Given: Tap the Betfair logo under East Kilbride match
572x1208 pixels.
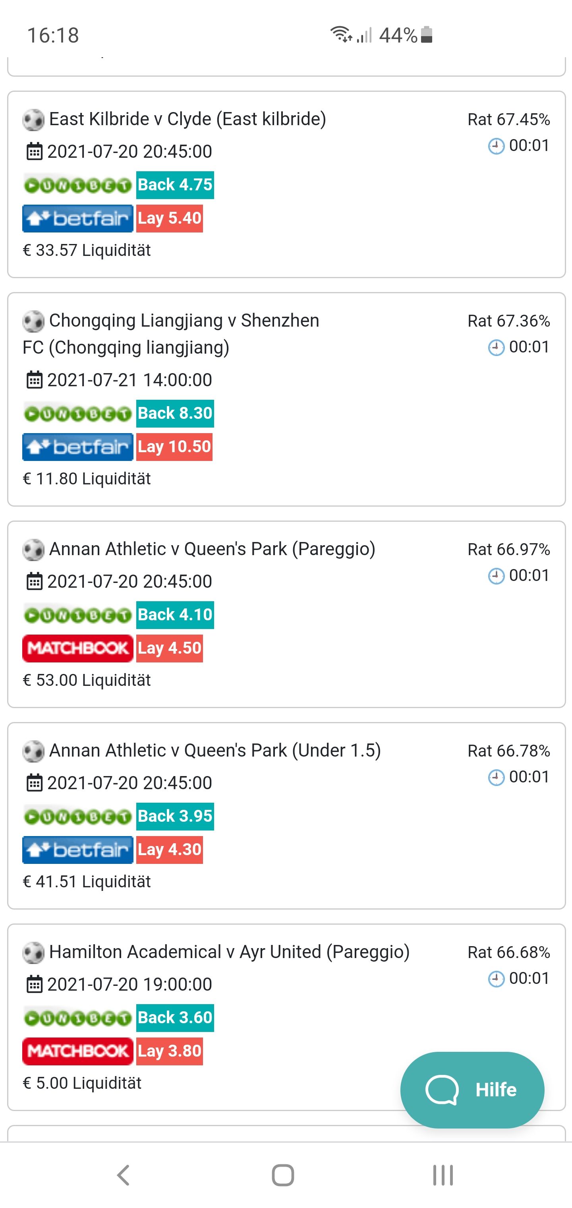Looking at the screenshot, I should tap(78, 219).
